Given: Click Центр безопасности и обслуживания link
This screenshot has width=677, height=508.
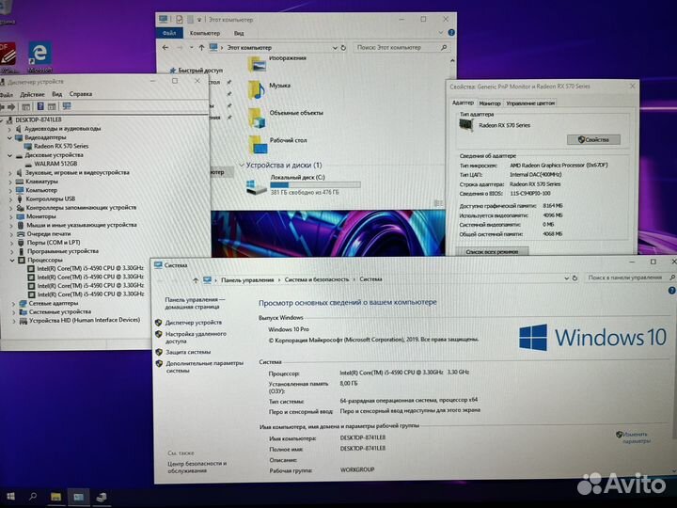Looking at the screenshot, I should pyautogui.click(x=197, y=467).
